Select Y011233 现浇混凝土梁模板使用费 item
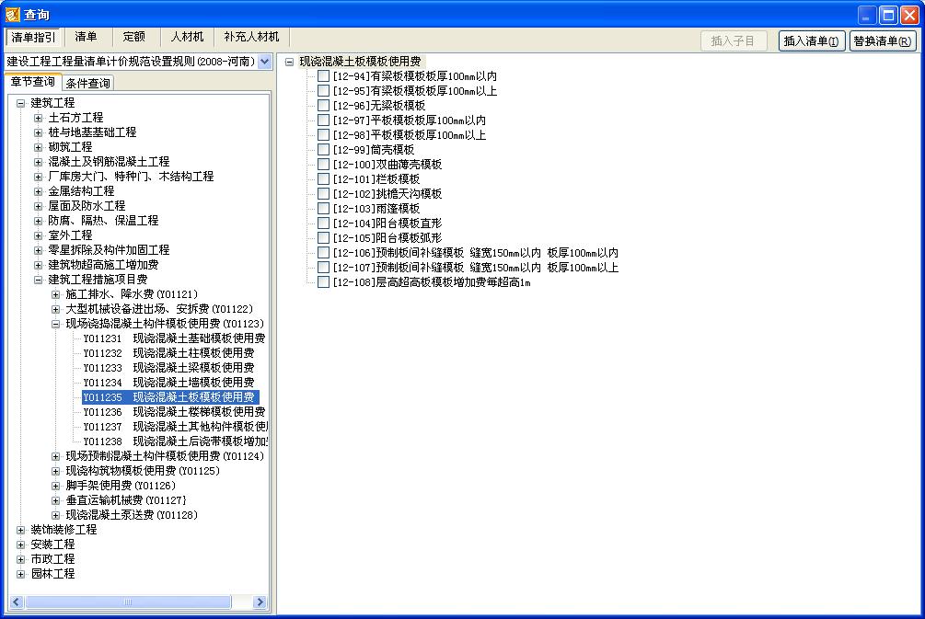This screenshot has width=925, height=619. pyautogui.click(x=168, y=368)
